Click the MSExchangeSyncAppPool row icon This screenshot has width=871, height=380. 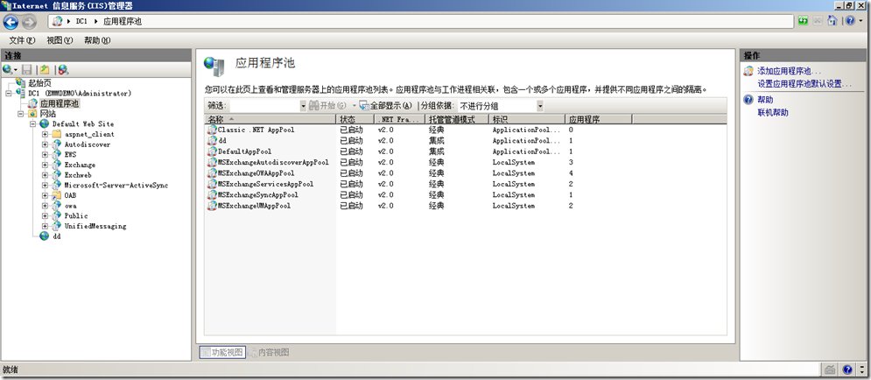211,195
